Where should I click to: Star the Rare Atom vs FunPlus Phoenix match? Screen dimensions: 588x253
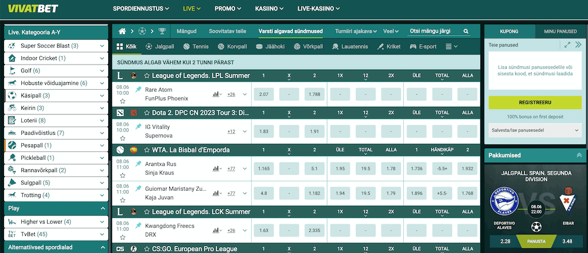(123, 101)
